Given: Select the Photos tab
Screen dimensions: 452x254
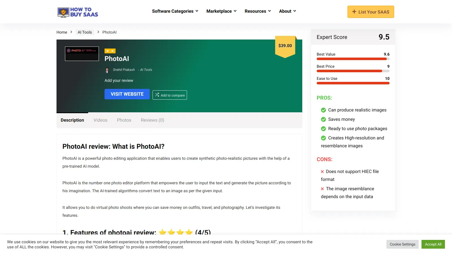Looking at the screenshot, I should click(x=124, y=120).
